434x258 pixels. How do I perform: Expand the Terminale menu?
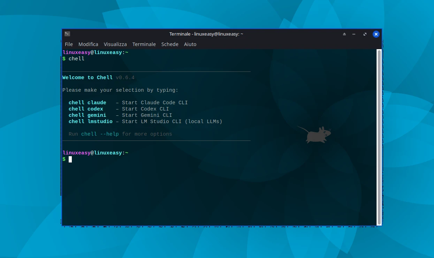coord(144,44)
